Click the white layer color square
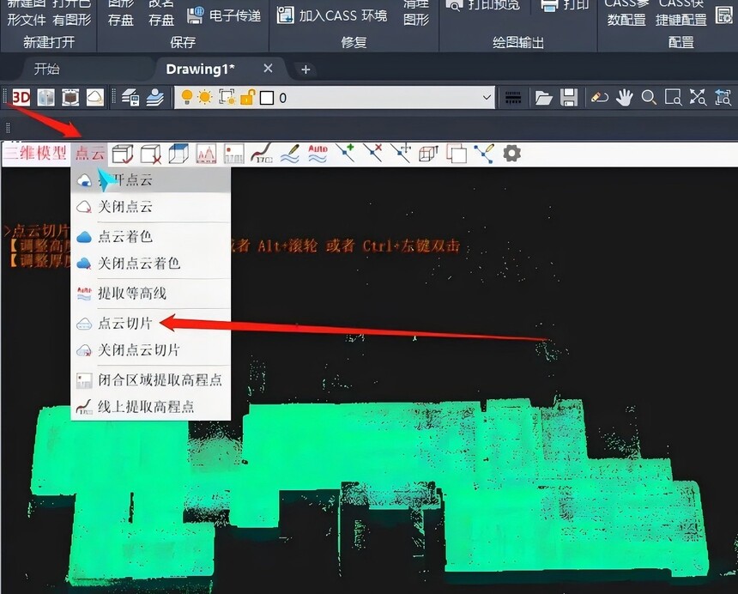Image resolution: width=738 pixels, height=594 pixels. (267, 98)
